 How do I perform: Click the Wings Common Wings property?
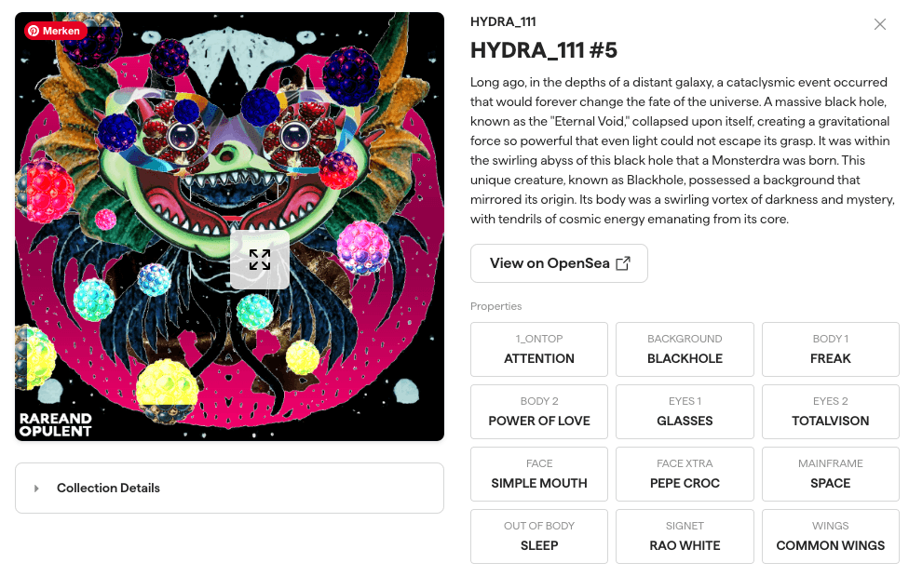(x=830, y=537)
